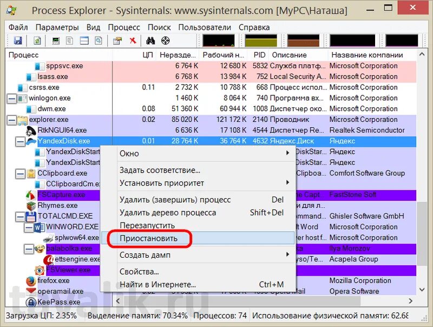Screen dimensions: 433x327
Task: Open System Information toolbar icon
Action: (x=56, y=41)
